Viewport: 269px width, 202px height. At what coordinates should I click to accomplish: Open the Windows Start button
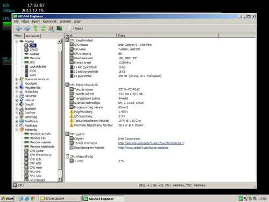[x=8, y=199]
